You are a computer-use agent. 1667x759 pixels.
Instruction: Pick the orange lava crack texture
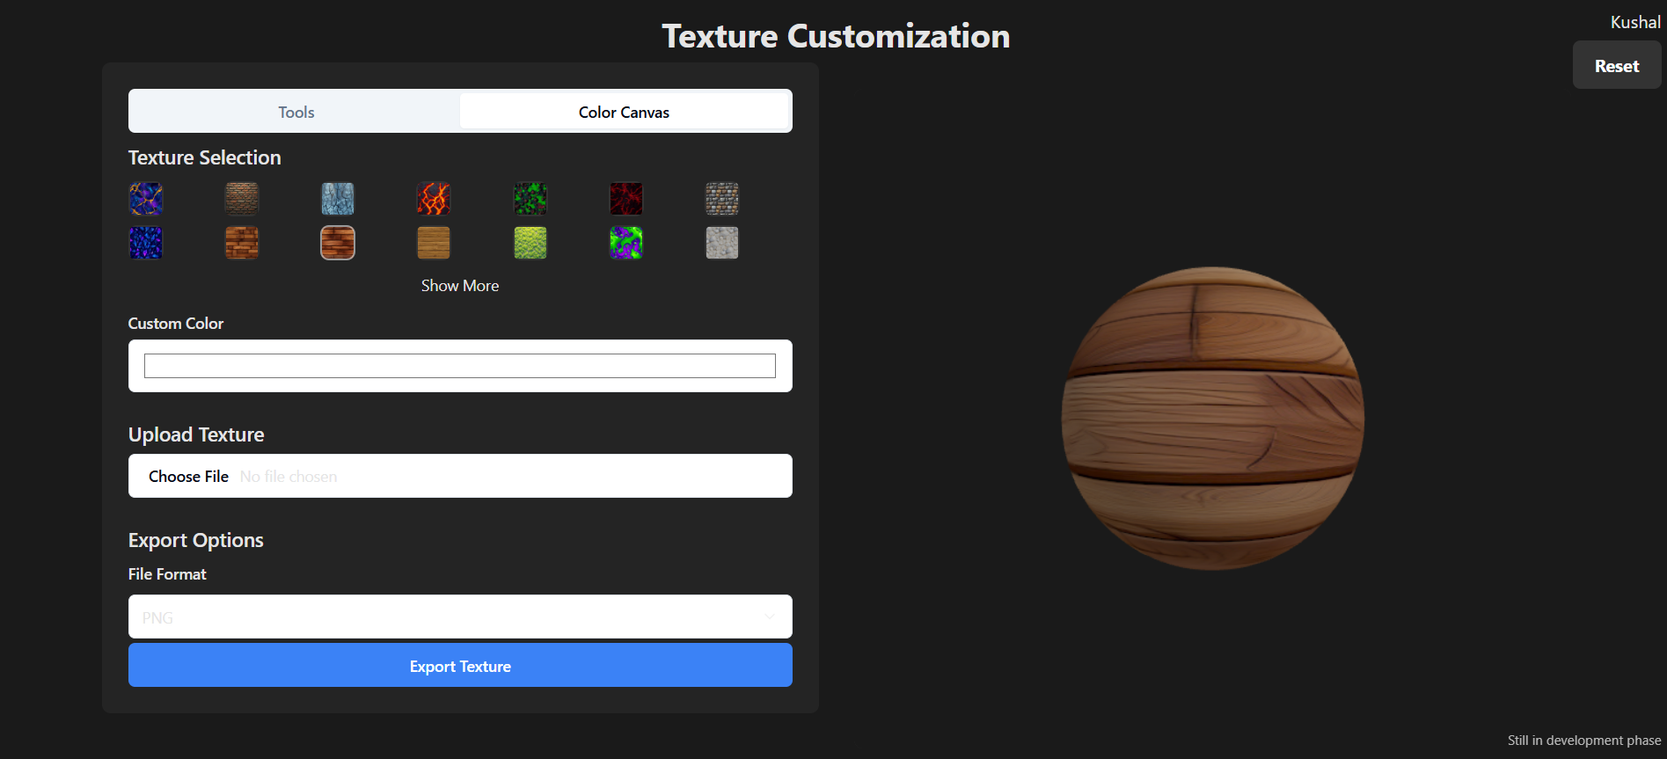click(434, 199)
